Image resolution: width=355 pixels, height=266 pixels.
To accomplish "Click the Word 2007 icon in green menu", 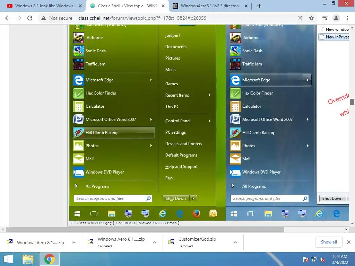I will tap(79, 119).
